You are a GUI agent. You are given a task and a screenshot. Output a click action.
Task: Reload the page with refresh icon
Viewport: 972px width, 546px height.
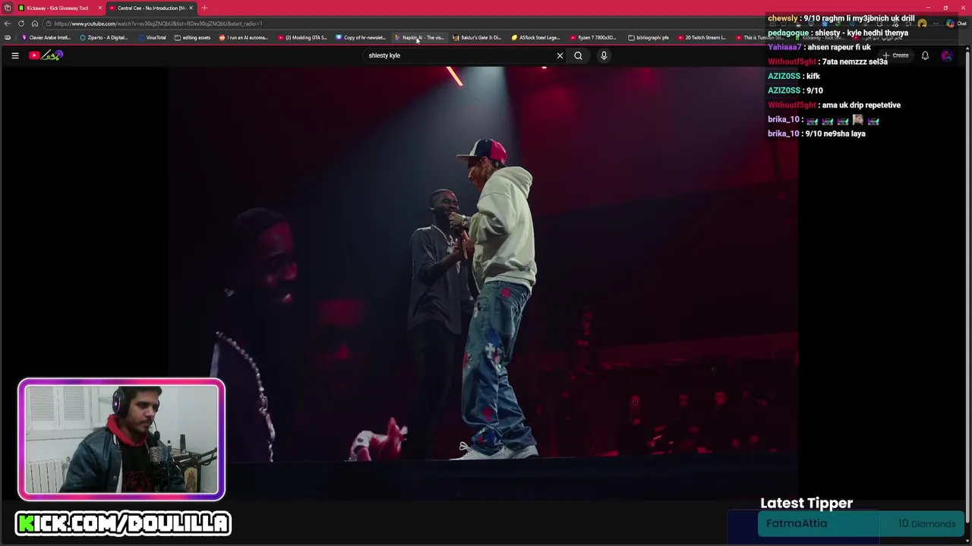21,24
